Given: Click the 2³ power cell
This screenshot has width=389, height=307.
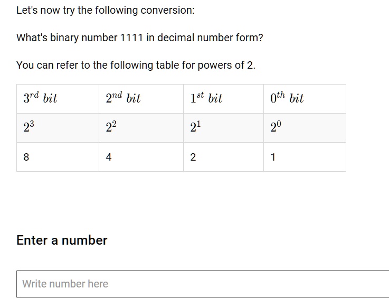Looking at the screenshot, I should [x=29, y=127].
